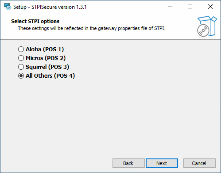Viewport: 221px width, 173px height.
Task: Click the disabled maximize box
Action: tap(190, 7)
